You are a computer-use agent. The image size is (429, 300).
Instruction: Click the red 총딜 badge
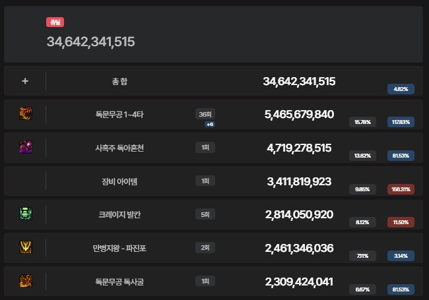[x=55, y=22]
